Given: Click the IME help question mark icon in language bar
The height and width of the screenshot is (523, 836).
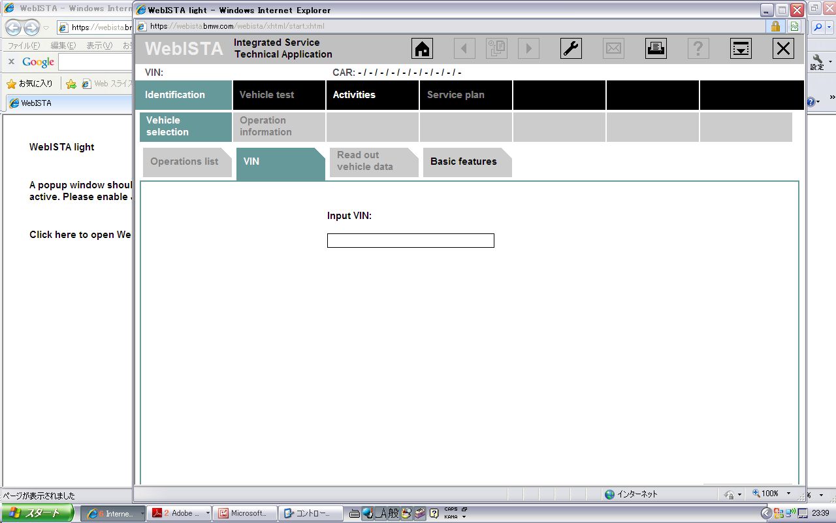Looking at the screenshot, I should point(434,513).
